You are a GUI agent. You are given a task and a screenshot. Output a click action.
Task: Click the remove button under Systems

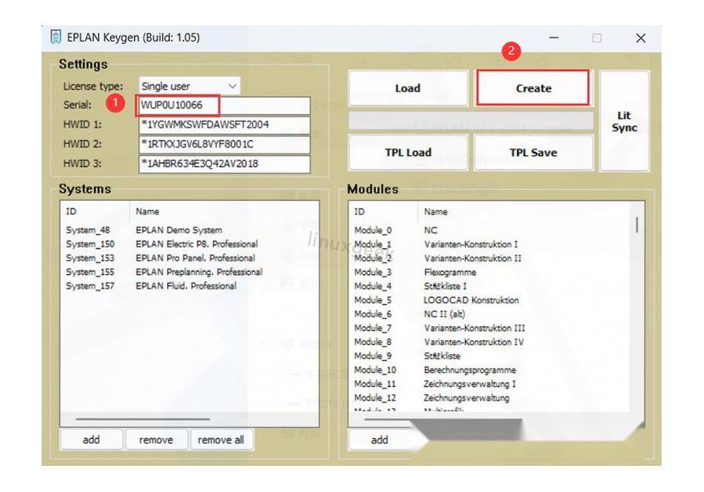[156, 440]
